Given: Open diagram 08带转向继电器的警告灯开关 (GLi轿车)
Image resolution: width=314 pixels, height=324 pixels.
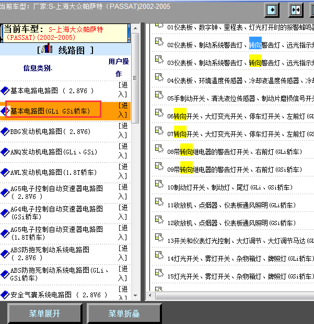Looking at the screenshot, I should 235,152.
